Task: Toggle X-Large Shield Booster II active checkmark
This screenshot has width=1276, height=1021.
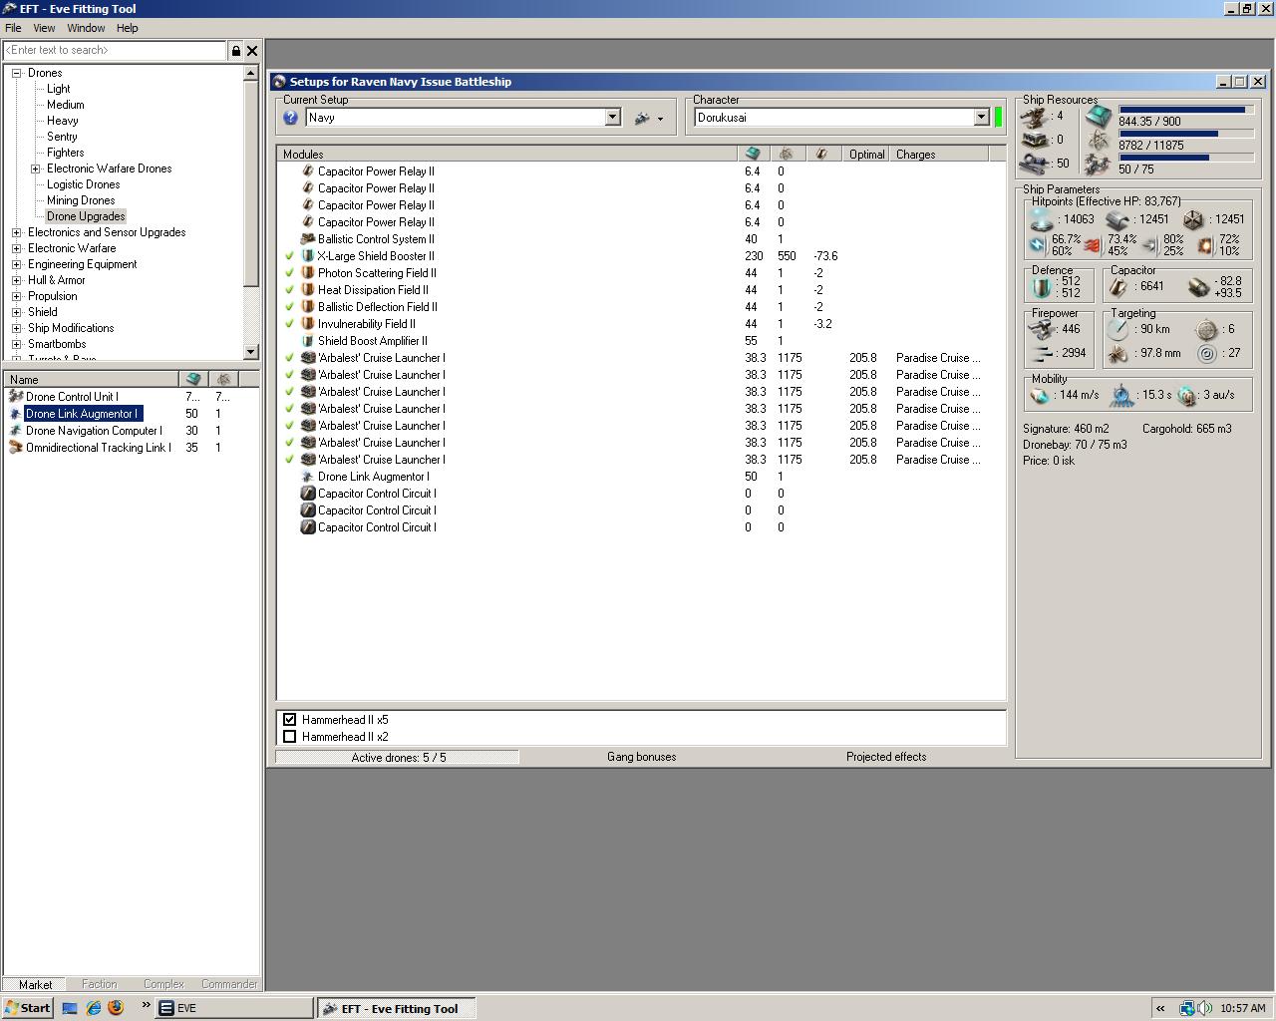Action: pyautogui.click(x=289, y=256)
